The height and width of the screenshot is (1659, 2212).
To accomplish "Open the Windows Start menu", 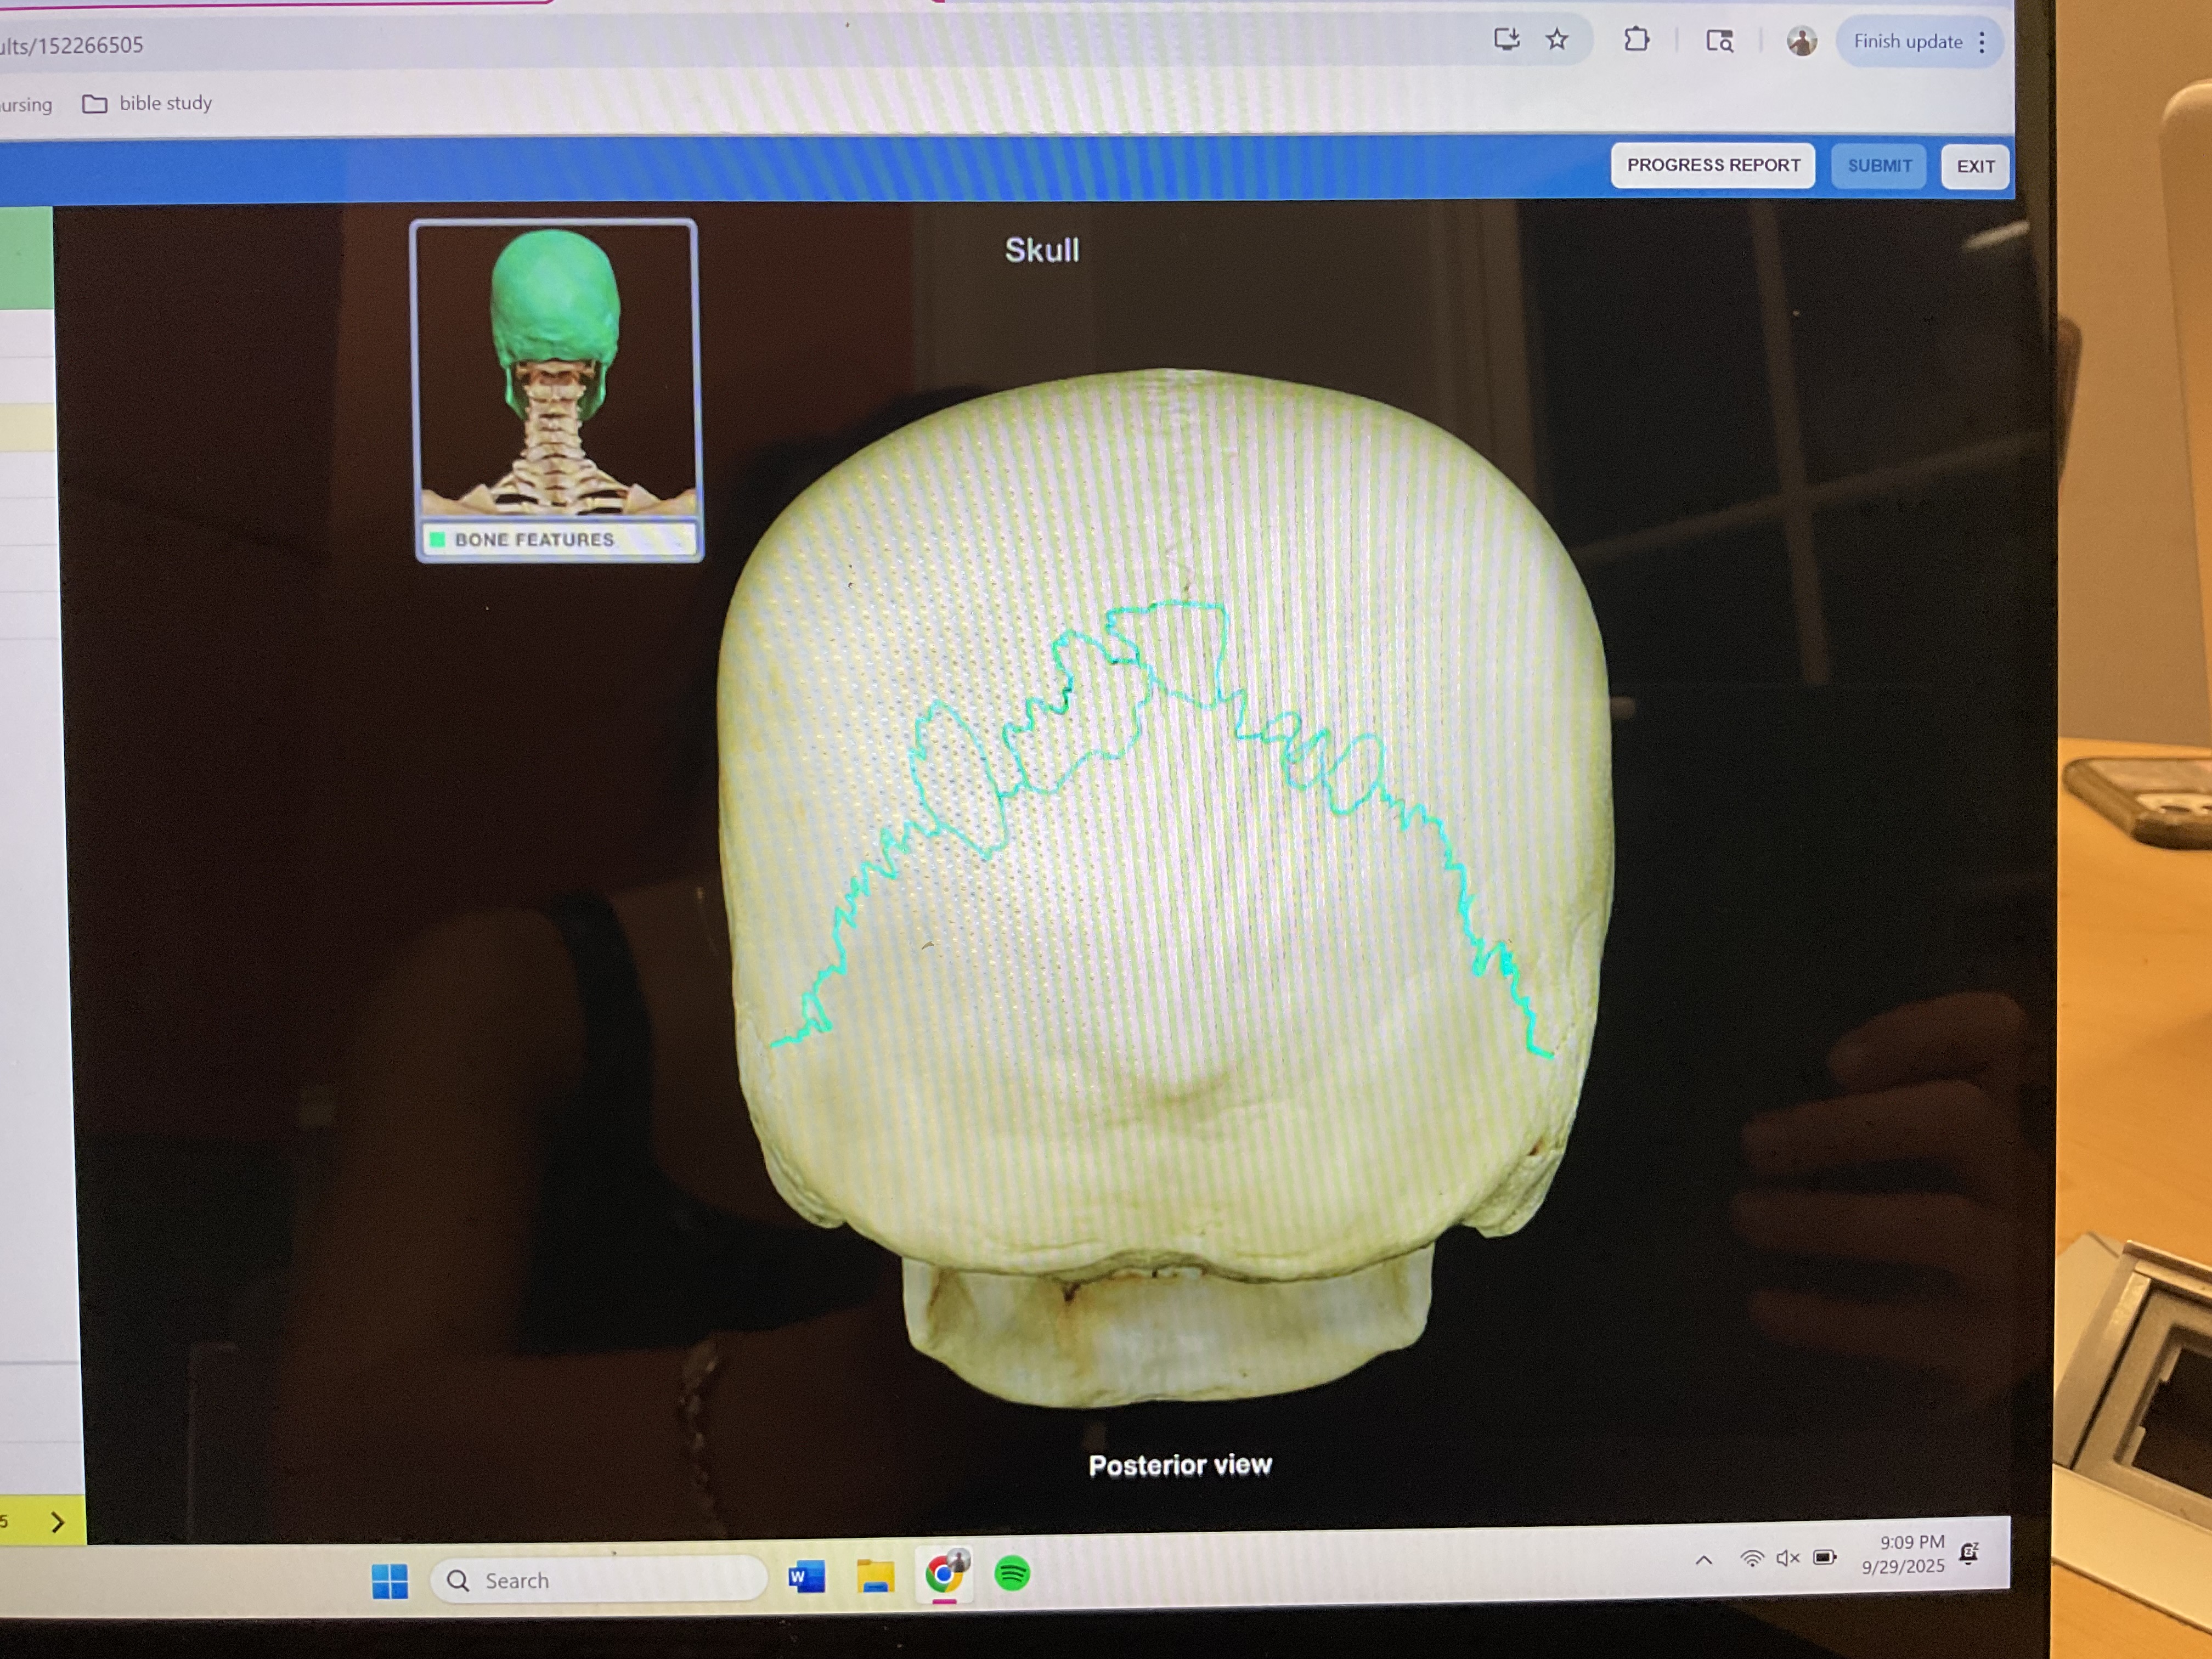I will (x=389, y=1581).
